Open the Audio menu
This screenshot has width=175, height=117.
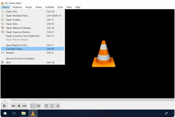pyautogui.click(x=29, y=7)
